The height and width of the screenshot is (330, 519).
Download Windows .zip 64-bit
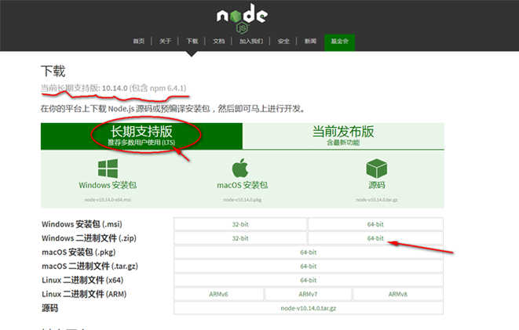[375, 238]
